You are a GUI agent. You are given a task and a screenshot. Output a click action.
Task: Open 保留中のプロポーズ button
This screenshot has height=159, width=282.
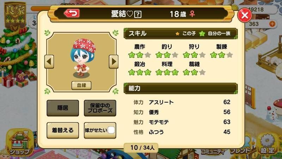tap(100, 108)
